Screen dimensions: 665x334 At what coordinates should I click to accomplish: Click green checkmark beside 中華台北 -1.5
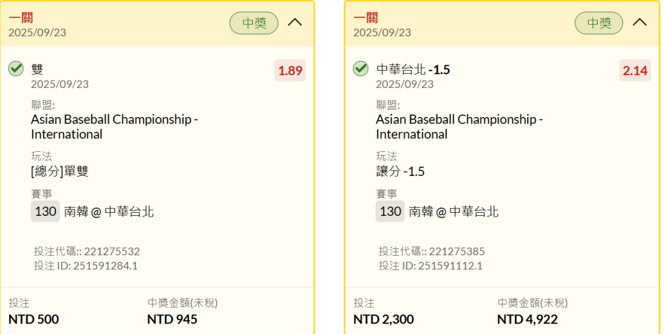[x=361, y=69]
